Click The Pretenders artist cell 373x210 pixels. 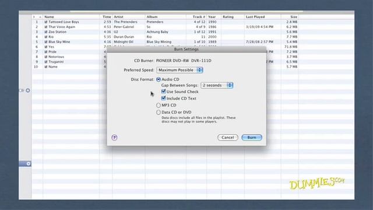pos(126,22)
